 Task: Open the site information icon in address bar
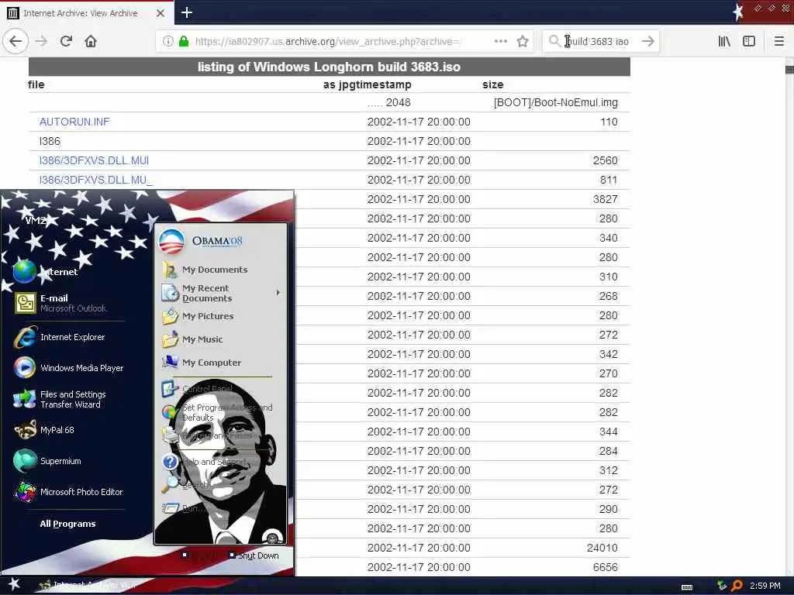tap(168, 42)
